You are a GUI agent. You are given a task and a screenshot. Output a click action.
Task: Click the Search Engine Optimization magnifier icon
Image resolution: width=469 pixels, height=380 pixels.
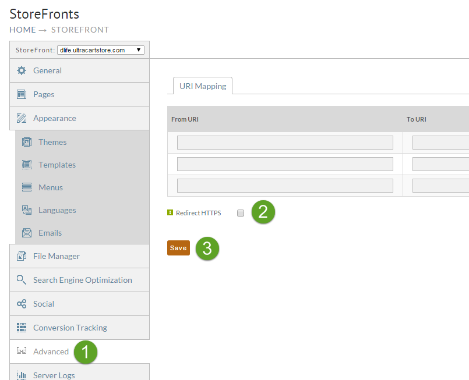22,280
